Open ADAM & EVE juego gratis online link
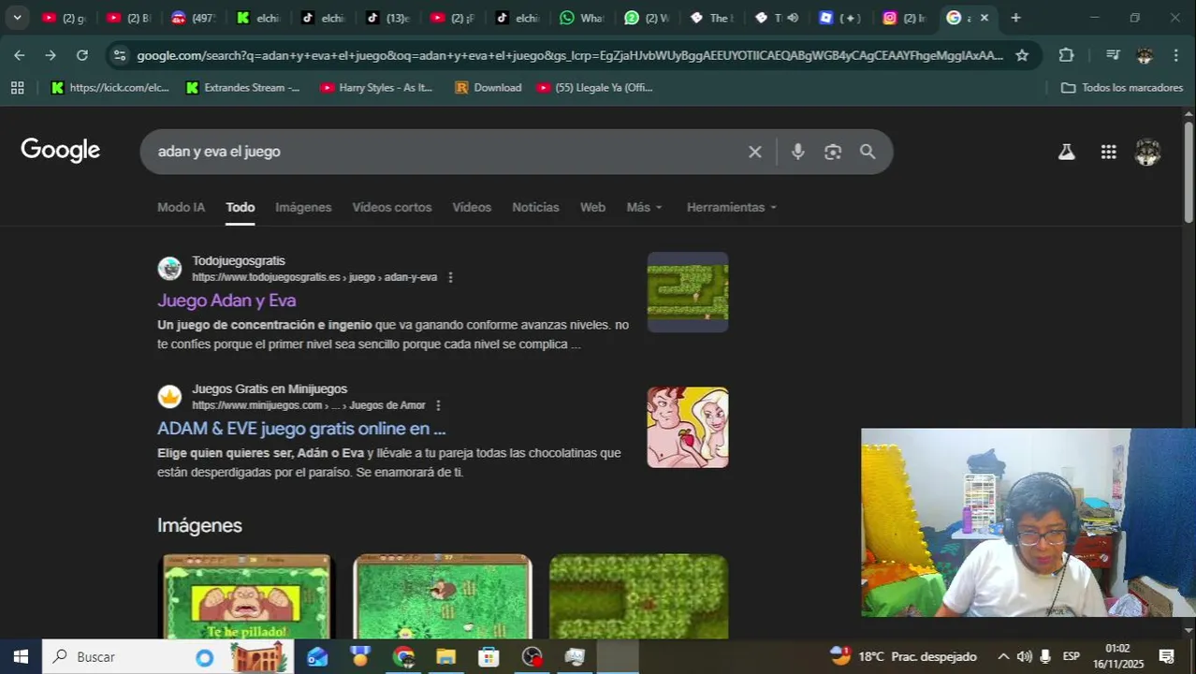Screen dimensions: 1196x674 click(301, 429)
